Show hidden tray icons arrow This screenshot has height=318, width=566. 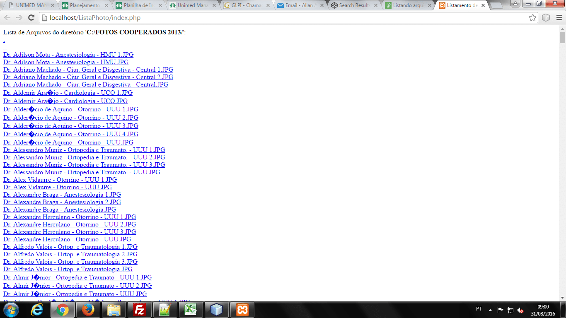491,310
